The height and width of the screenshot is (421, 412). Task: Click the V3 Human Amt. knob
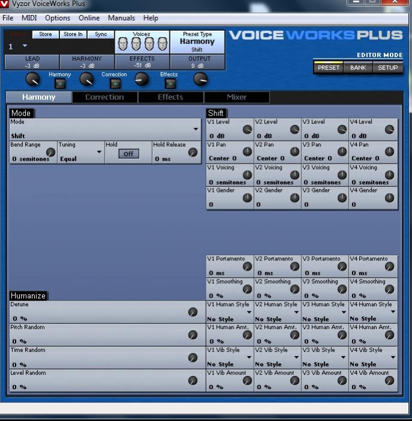[342, 335]
